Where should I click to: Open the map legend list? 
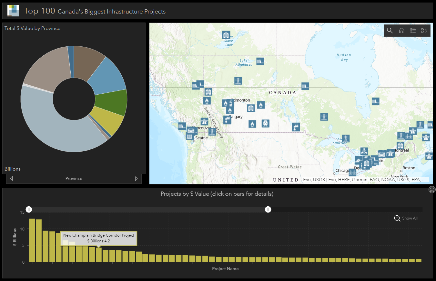(413, 30)
